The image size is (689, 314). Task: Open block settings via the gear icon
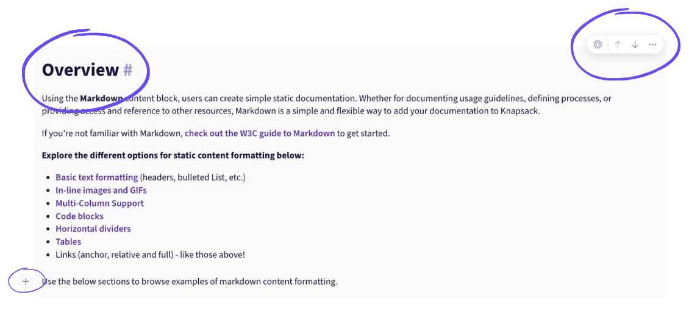597,45
